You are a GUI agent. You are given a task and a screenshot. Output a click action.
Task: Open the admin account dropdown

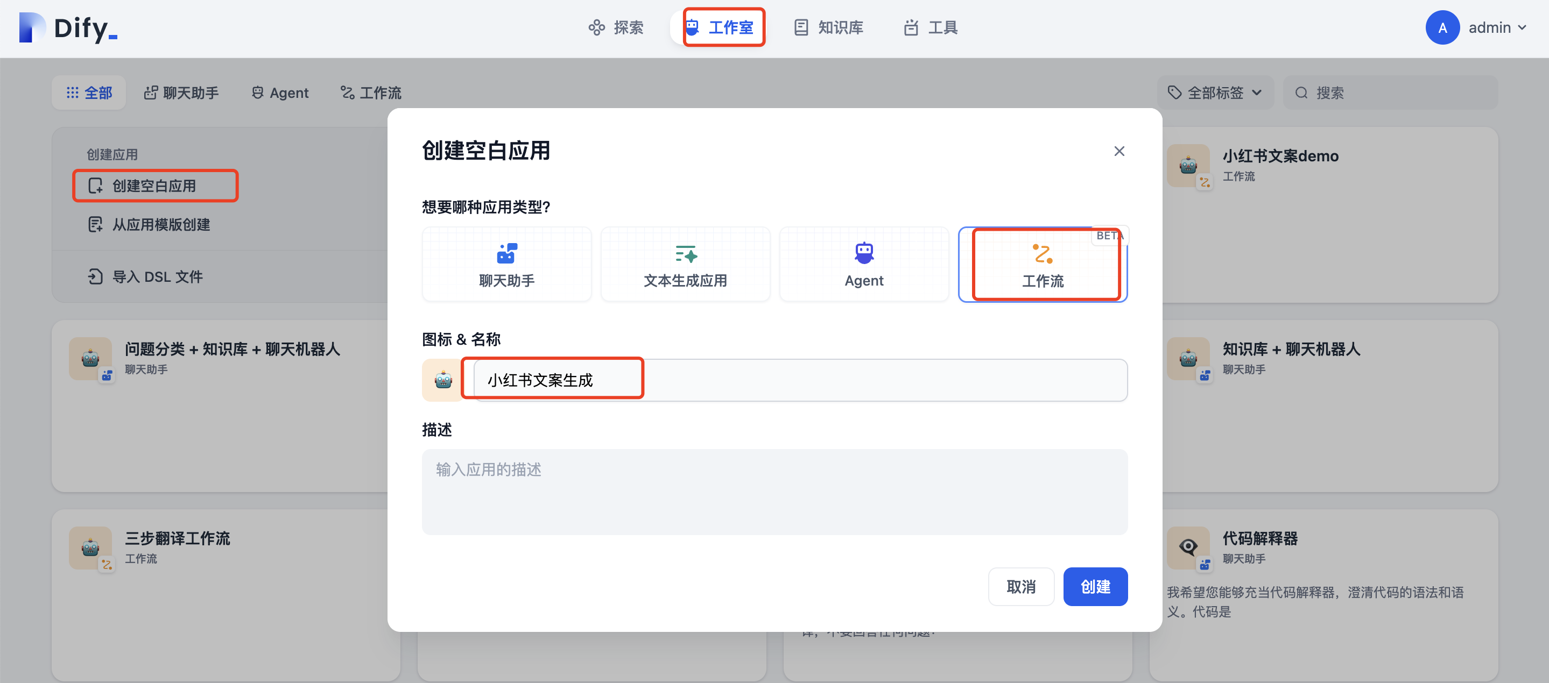point(1496,28)
